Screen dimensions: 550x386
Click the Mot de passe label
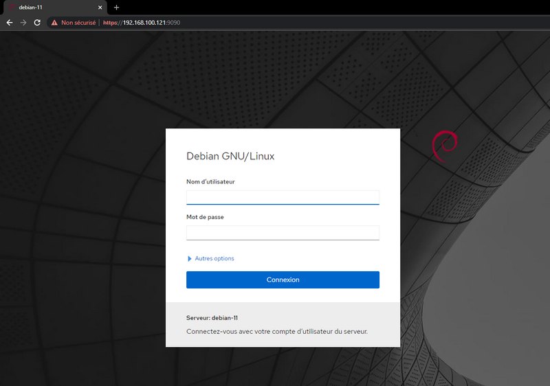coord(205,217)
